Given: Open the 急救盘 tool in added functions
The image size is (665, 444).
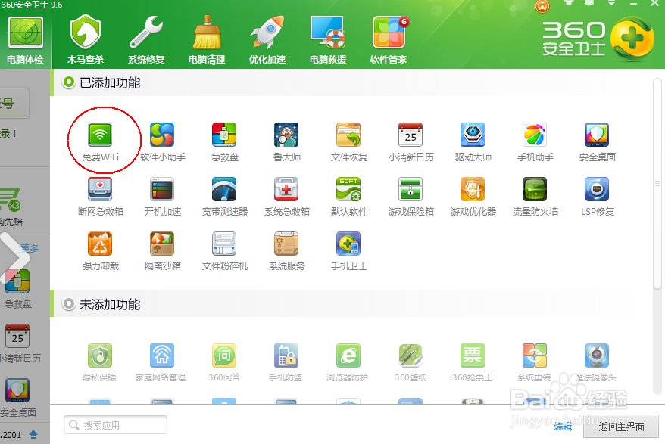Looking at the screenshot, I should coord(224,142).
